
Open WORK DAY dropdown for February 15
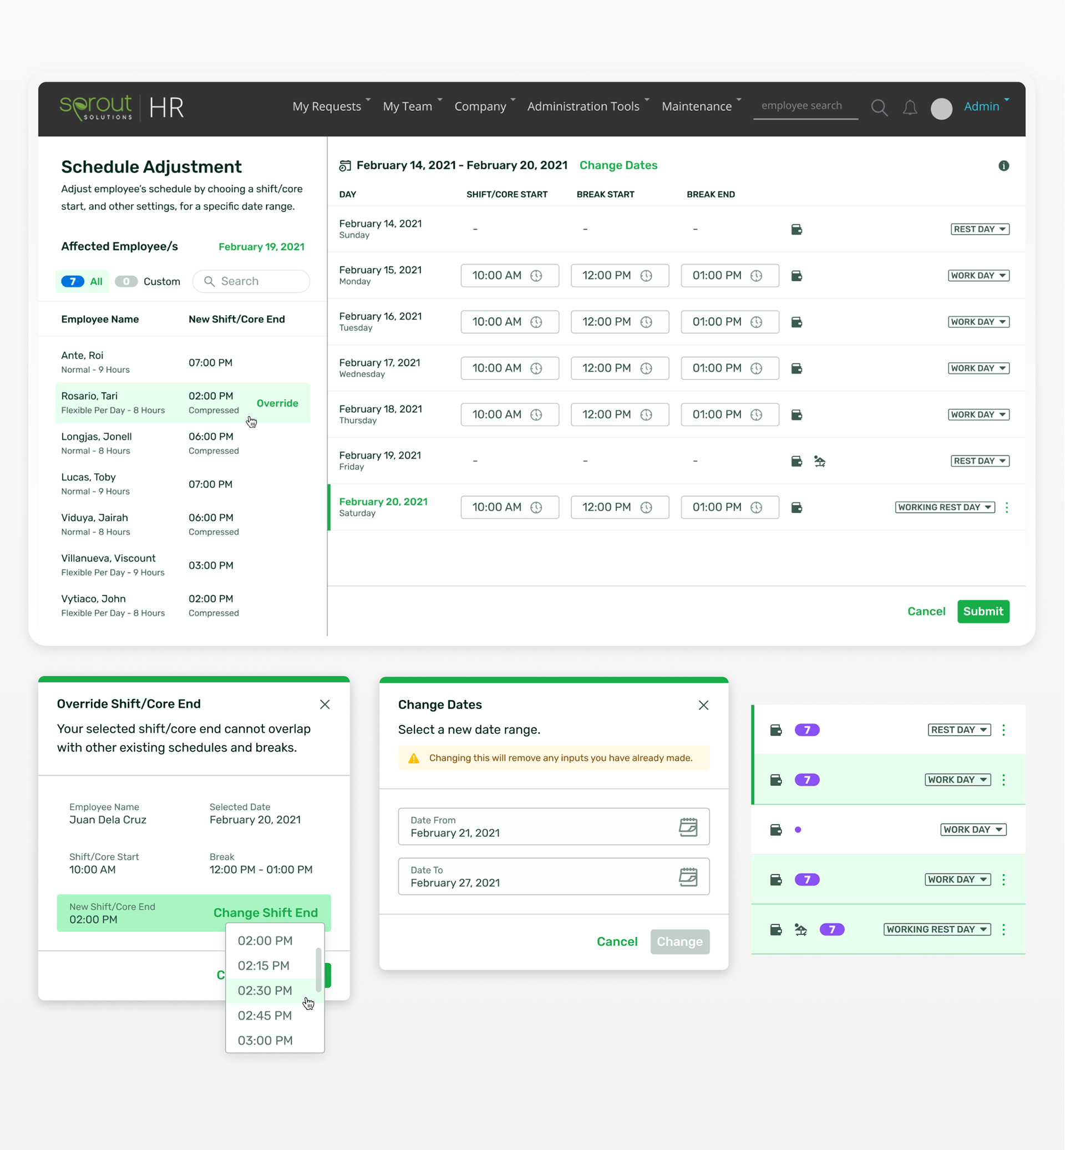(x=978, y=276)
